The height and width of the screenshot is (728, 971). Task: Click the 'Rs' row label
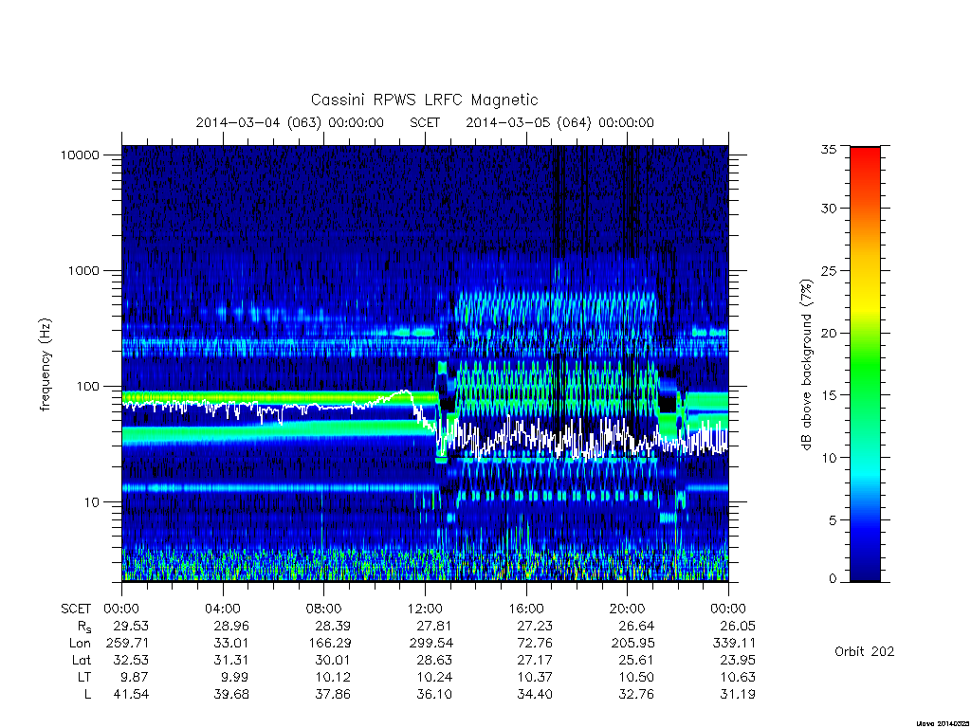[x=84, y=628]
